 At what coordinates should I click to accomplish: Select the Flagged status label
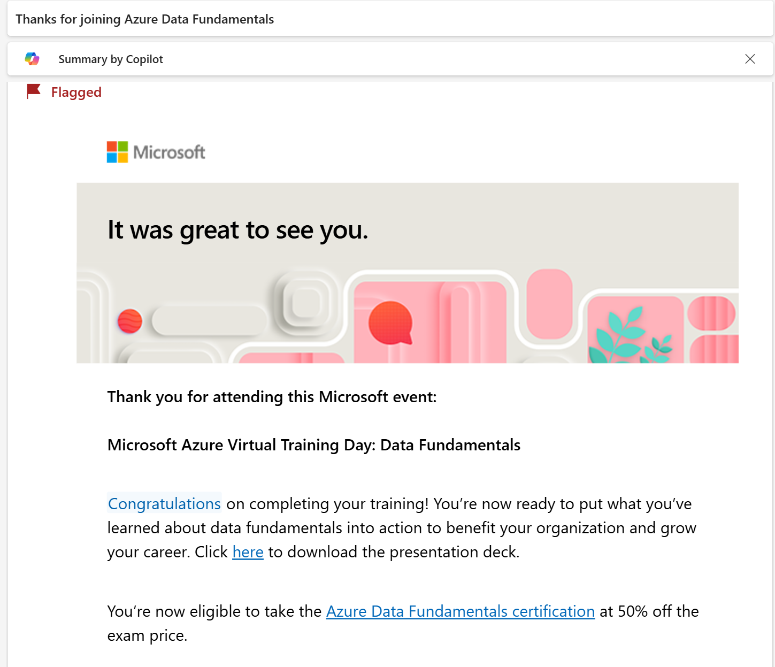tap(76, 92)
